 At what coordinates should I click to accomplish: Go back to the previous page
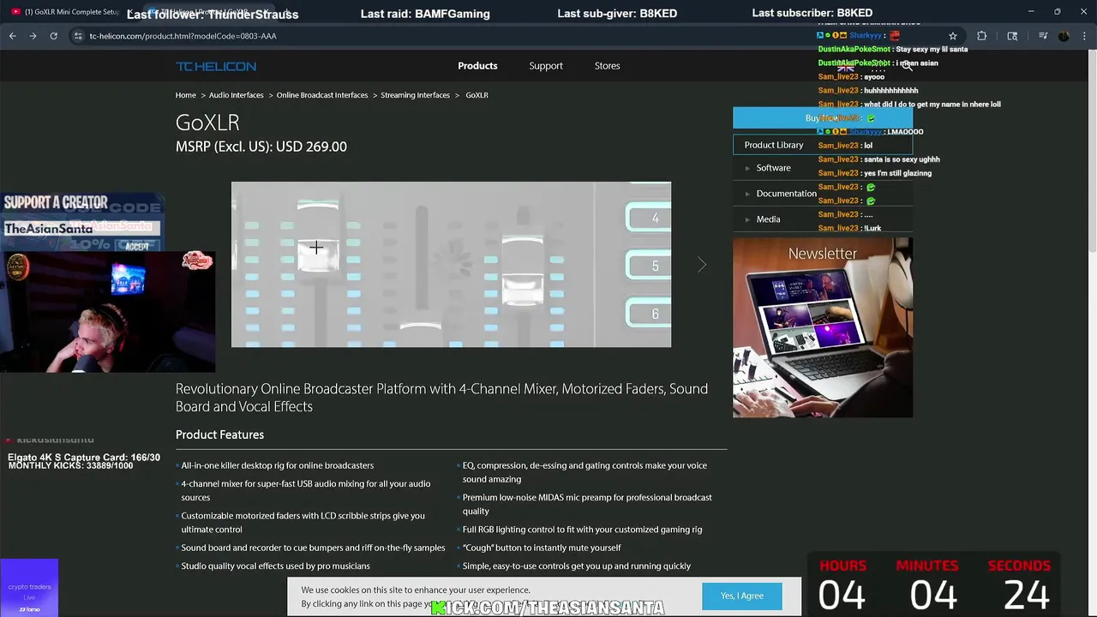tap(12, 36)
